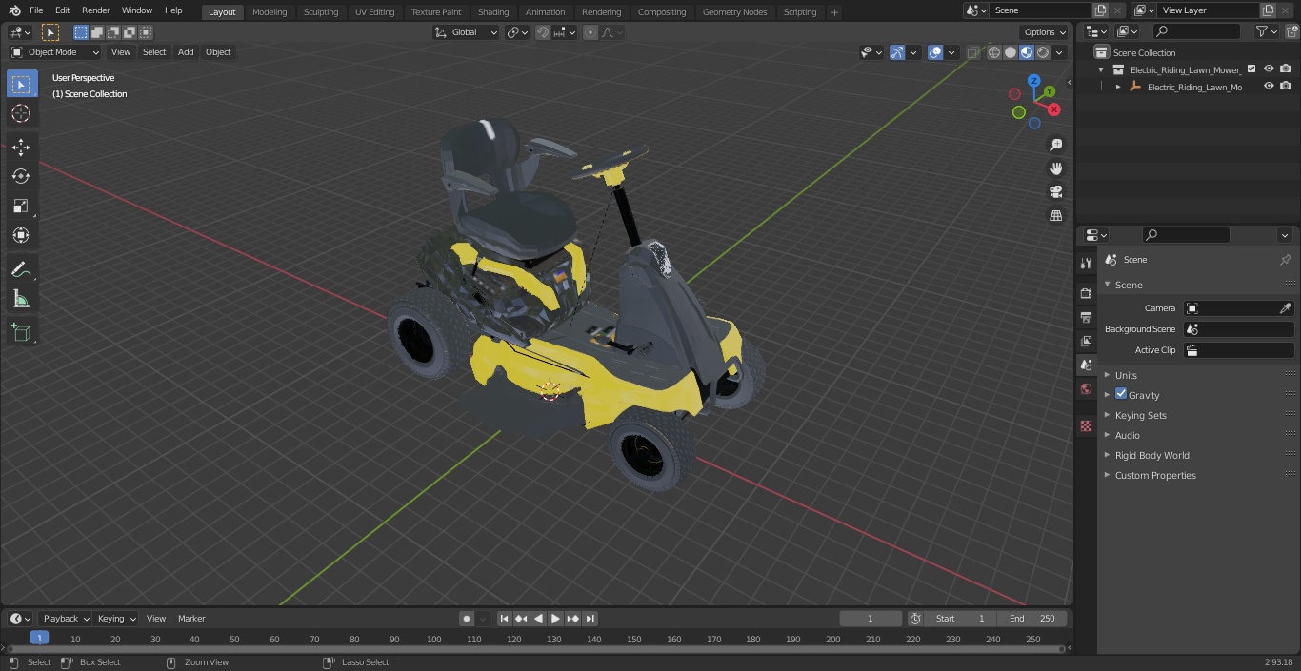Play the animation forward
The height and width of the screenshot is (671, 1301).
point(556,619)
